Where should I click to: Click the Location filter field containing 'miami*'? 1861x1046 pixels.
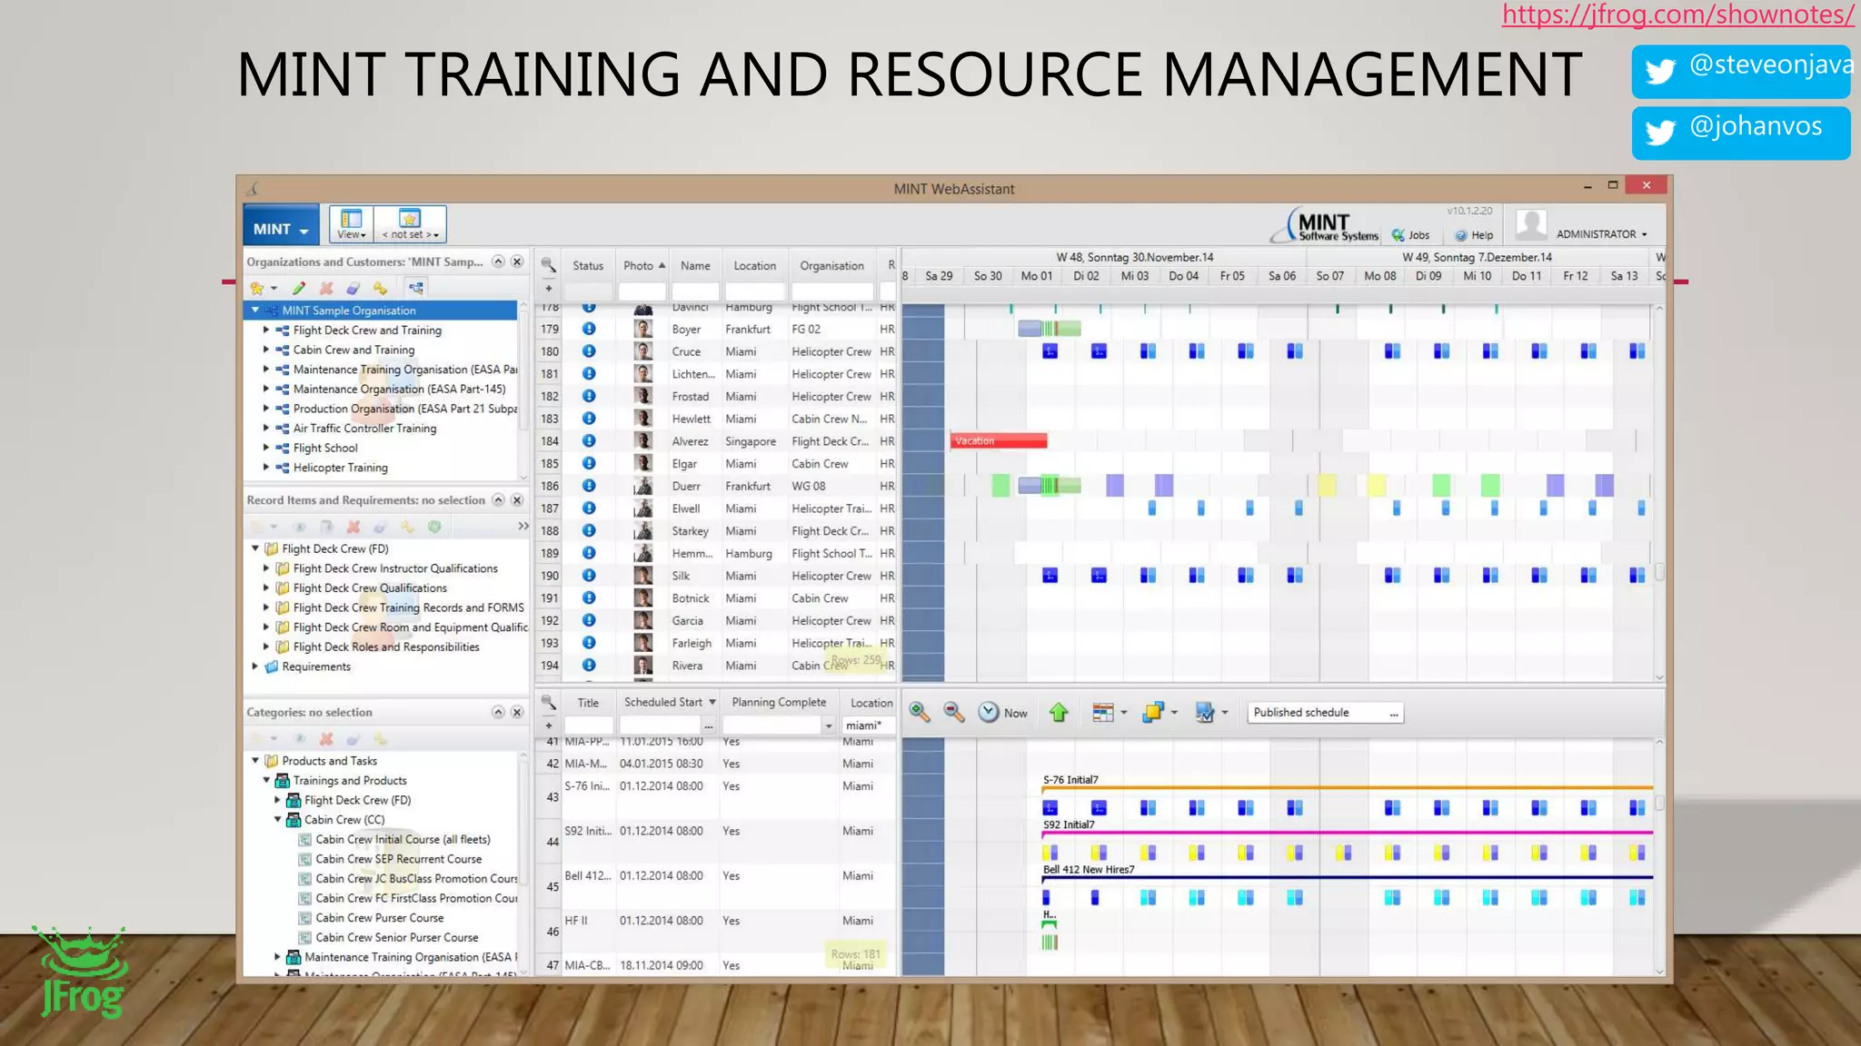(868, 725)
